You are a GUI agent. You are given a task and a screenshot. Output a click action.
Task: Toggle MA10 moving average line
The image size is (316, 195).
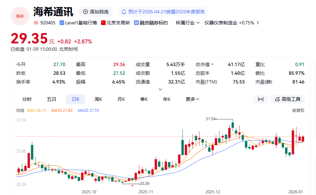[x=62, y=111]
